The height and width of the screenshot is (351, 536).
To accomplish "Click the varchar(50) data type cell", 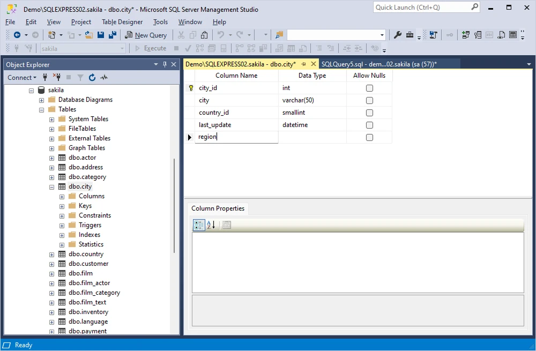I will (x=312, y=101).
